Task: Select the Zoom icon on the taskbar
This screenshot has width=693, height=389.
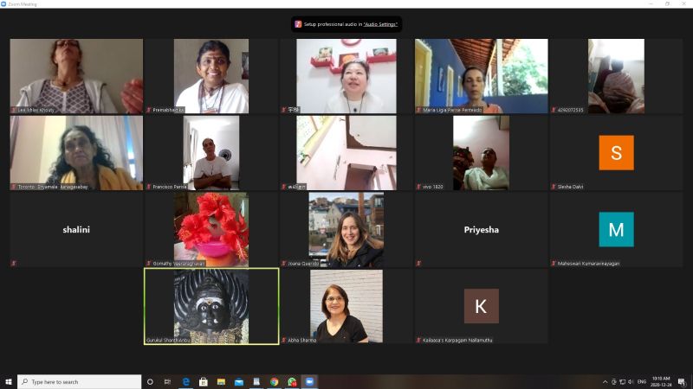Action: point(308,381)
